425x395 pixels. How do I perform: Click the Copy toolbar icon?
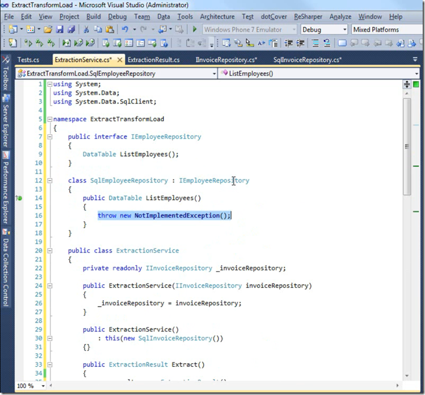click(x=98, y=30)
